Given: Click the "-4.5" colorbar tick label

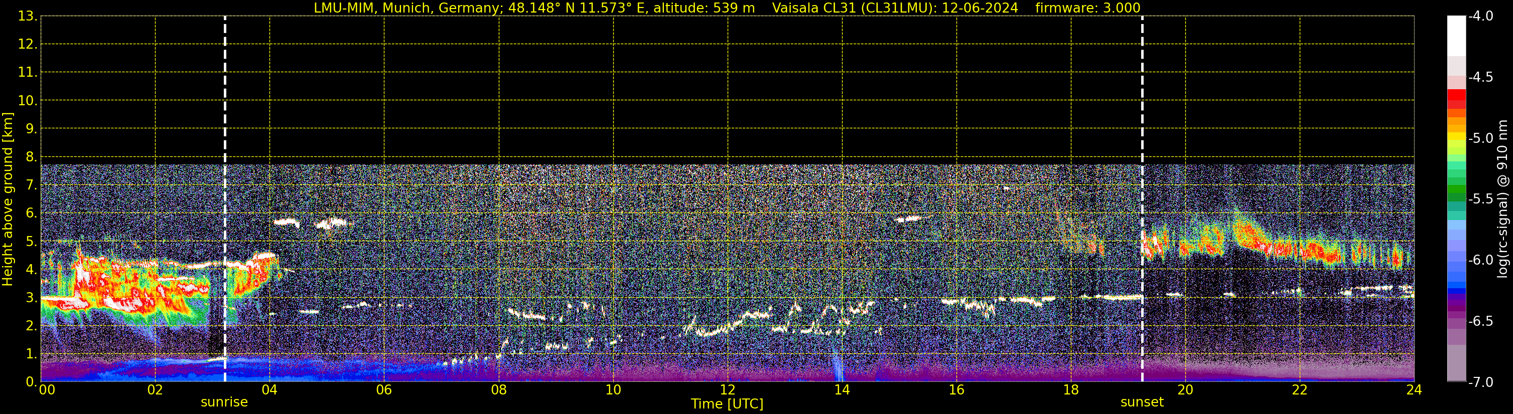Looking at the screenshot, I should point(1481,77).
